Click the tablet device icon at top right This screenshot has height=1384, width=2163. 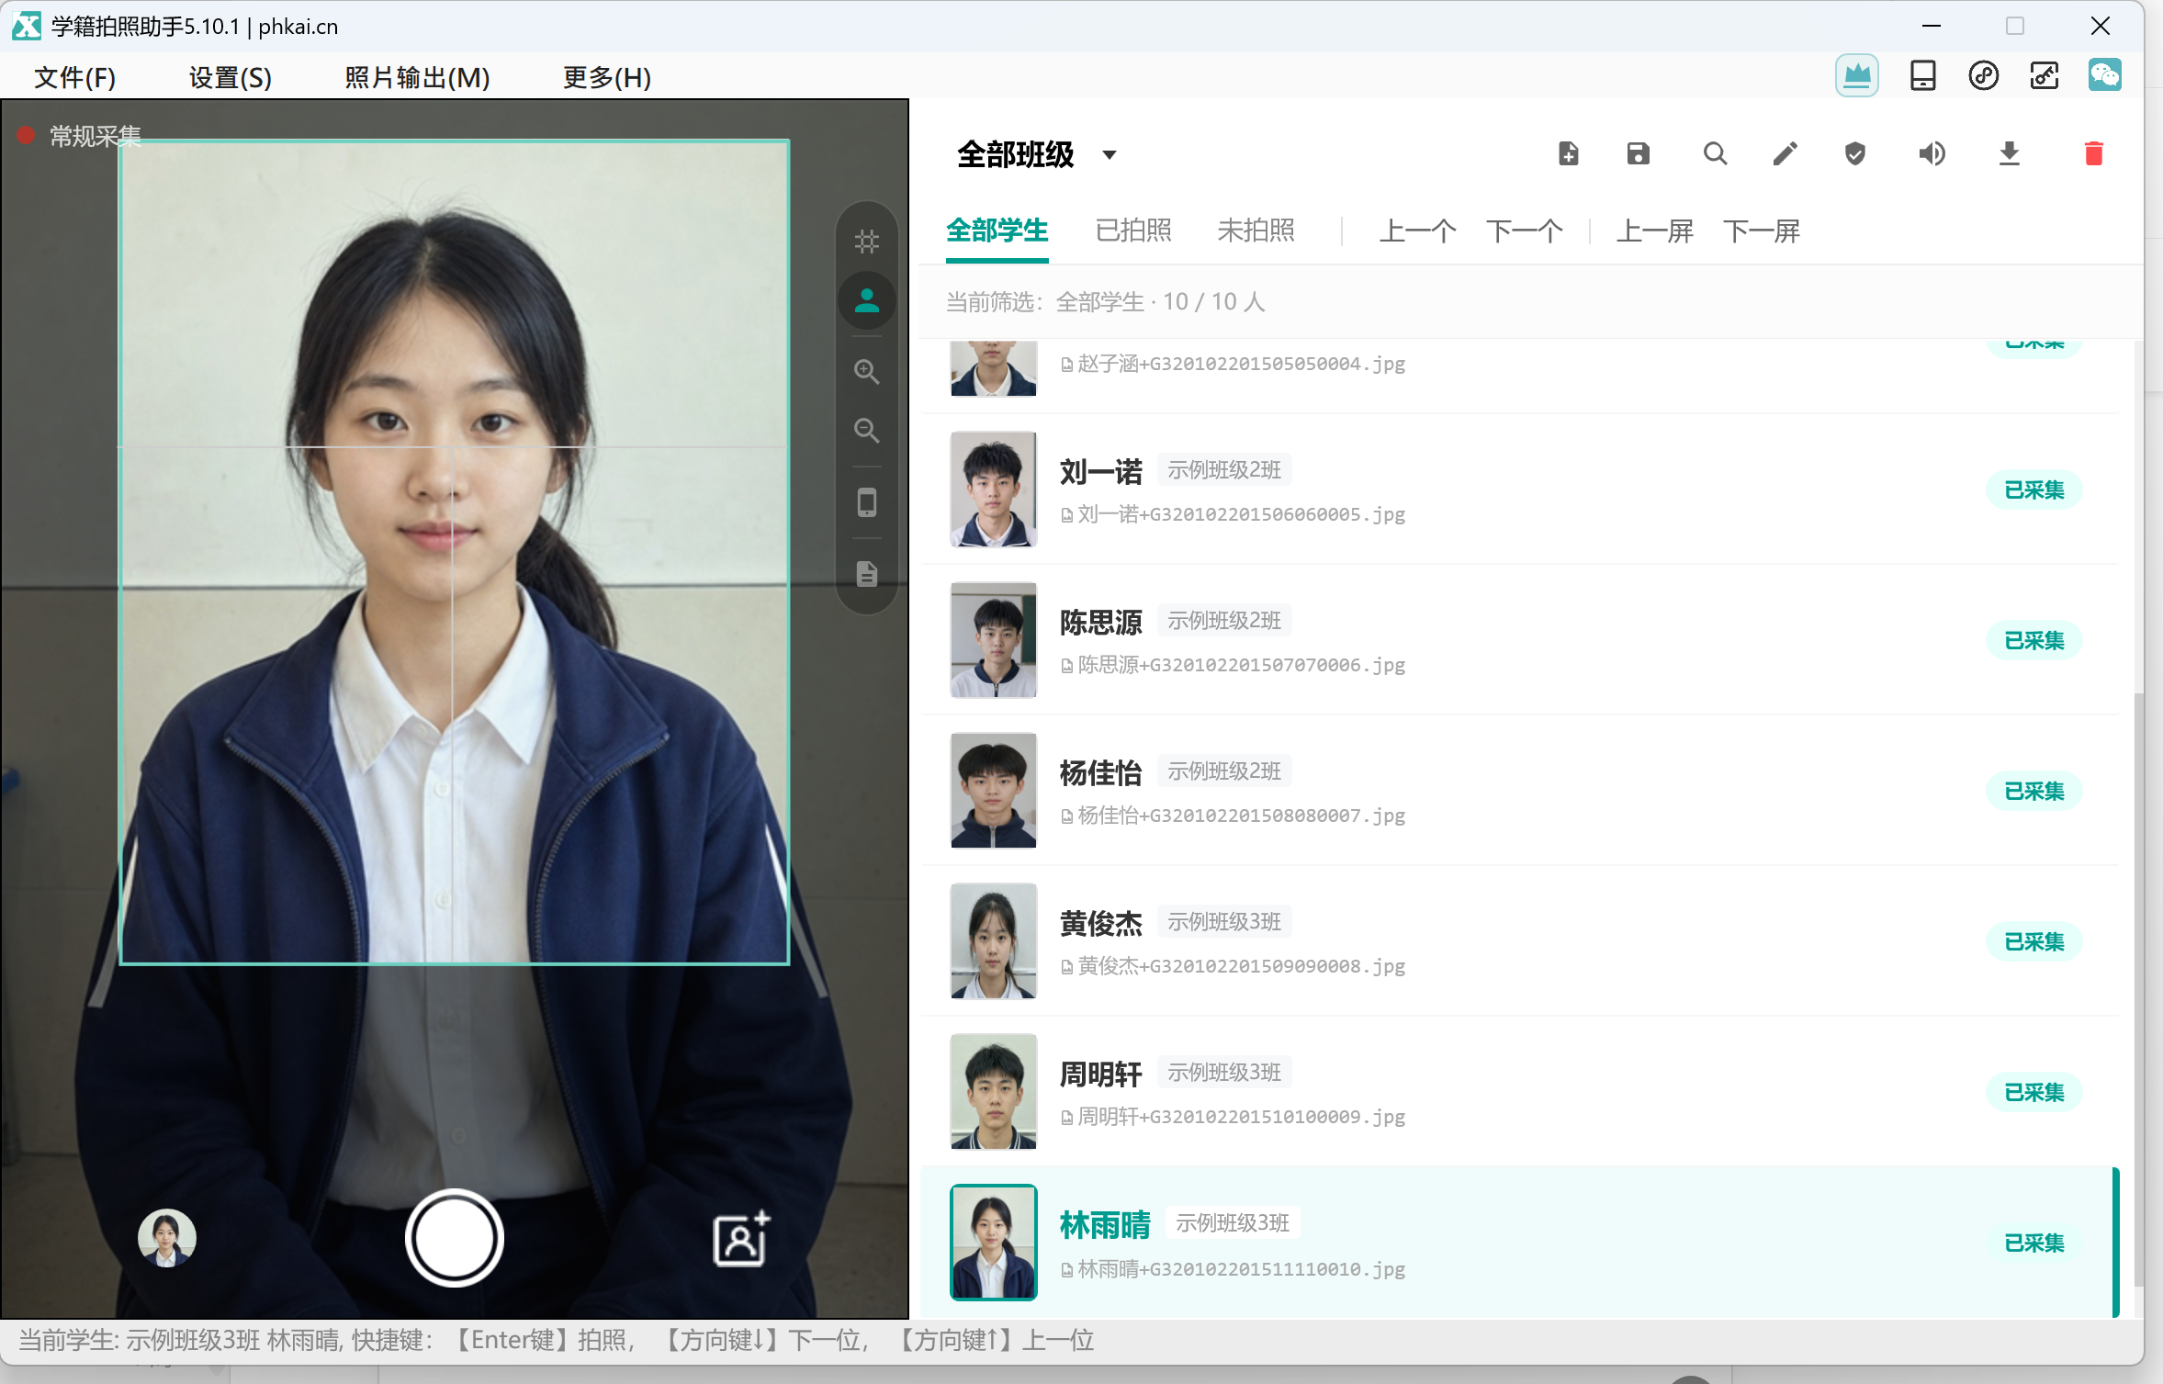pos(1922,75)
